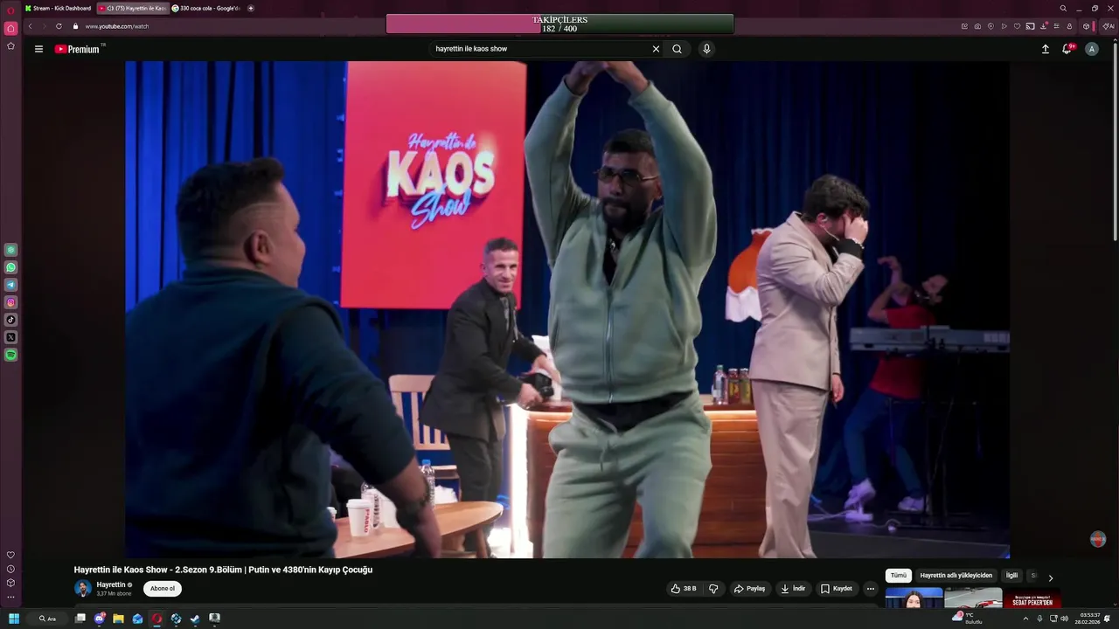This screenshot has width=1119, height=629.
Task: Open the YouTube create upload icon
Action: 1045,49
